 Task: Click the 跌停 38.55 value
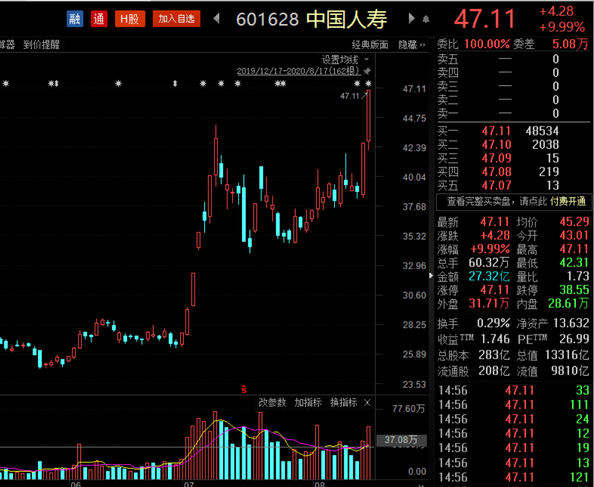[574, 290]
